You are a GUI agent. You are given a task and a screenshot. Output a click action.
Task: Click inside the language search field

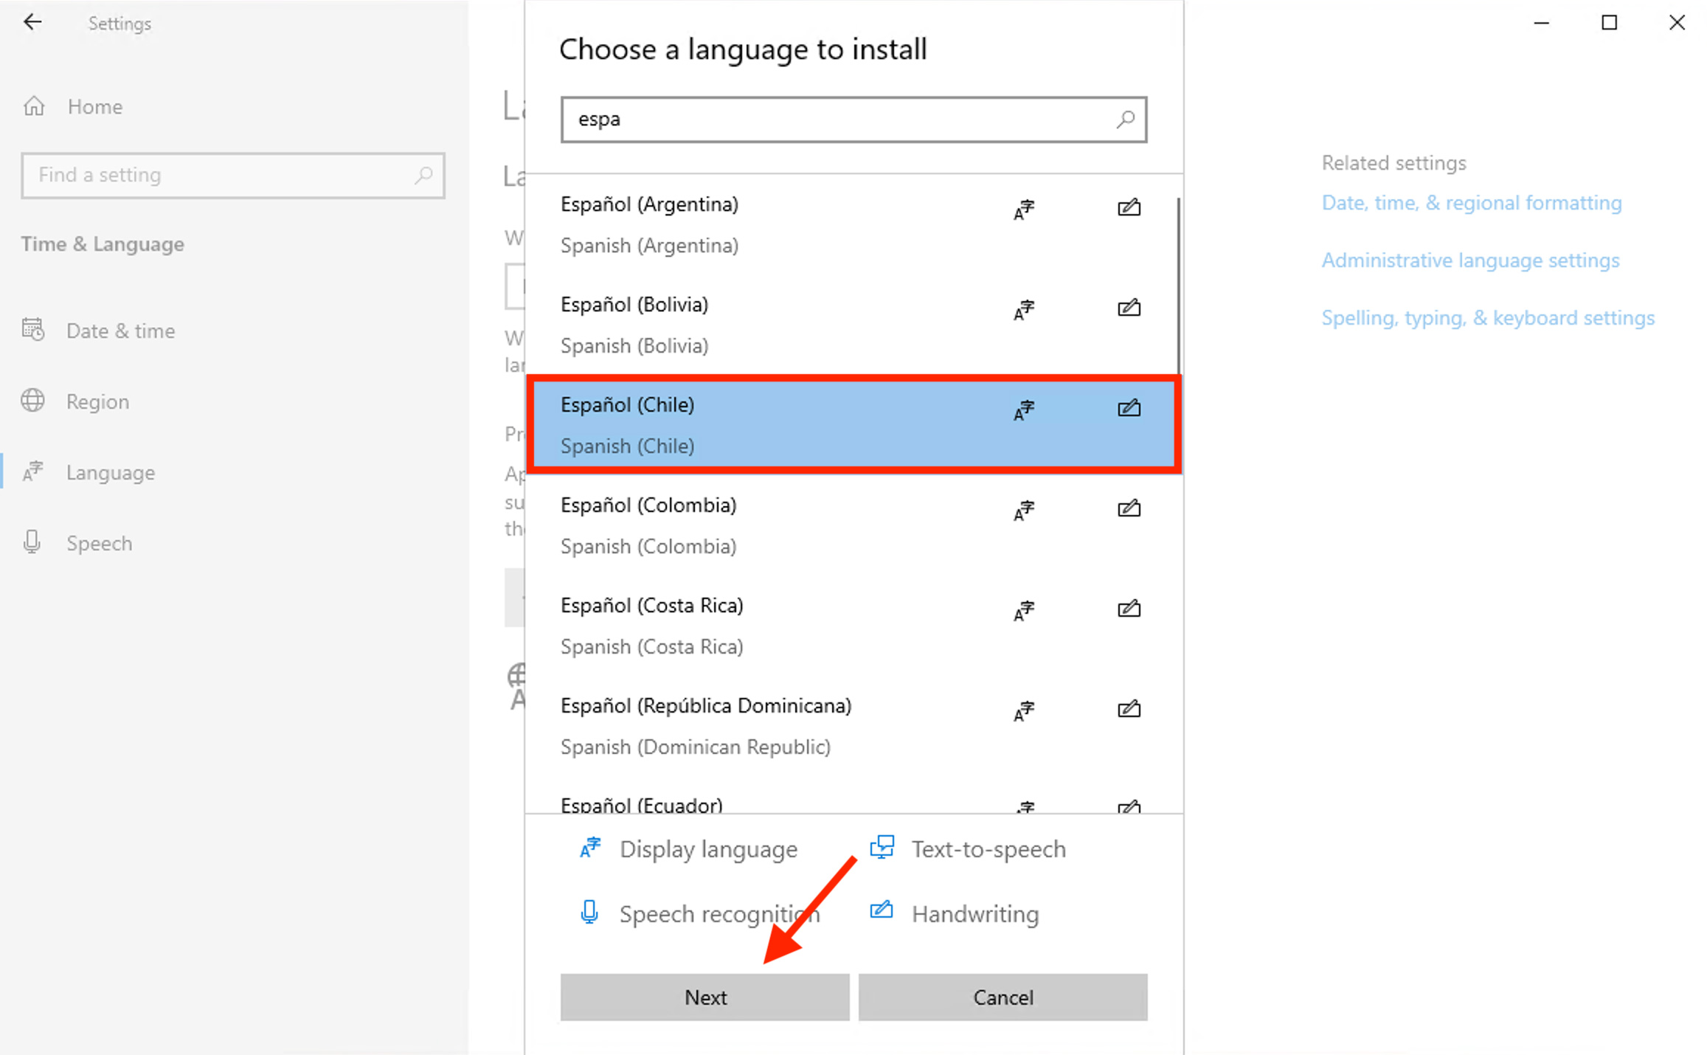(x=853, y=118)
